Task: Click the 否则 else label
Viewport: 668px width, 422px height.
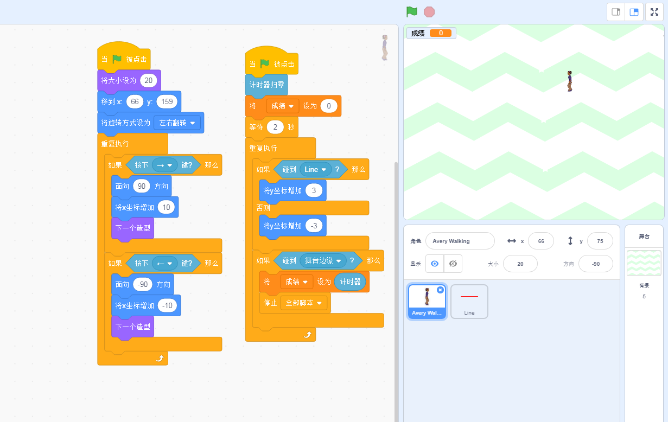Action: [263, 208]
